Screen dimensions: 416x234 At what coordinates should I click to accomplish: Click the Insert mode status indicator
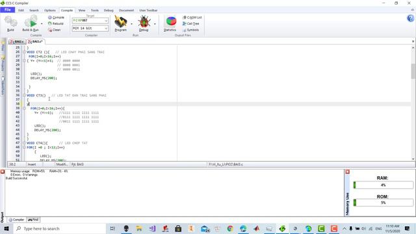(32, 164)
